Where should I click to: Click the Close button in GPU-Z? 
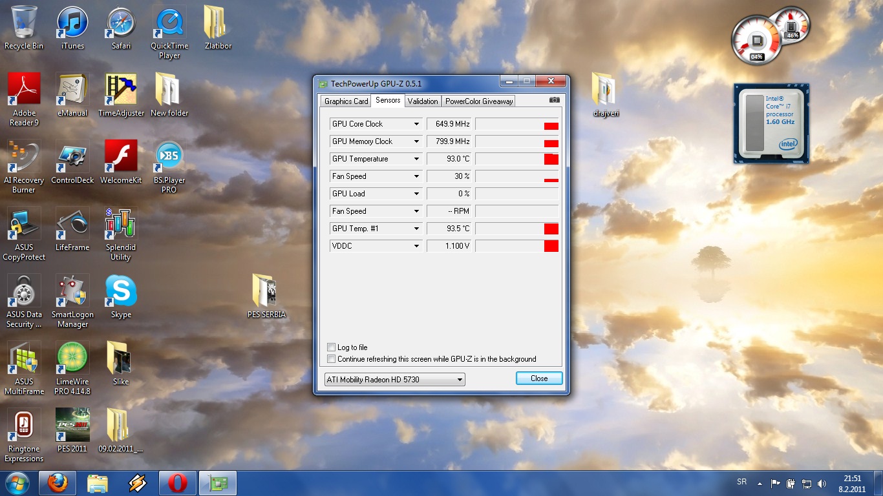[x=539, y=378]
